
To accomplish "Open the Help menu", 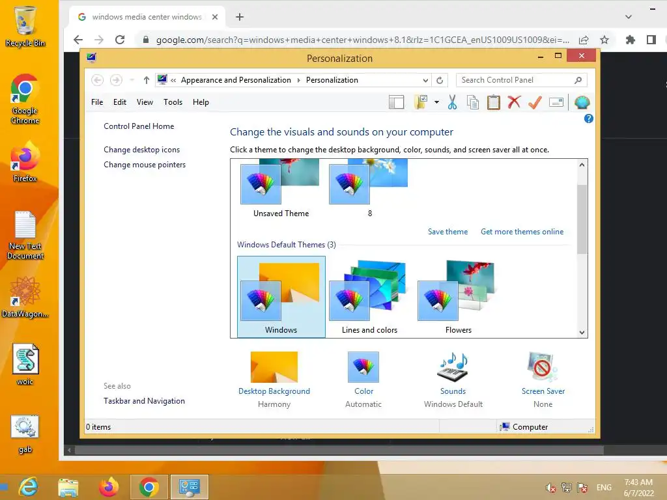I will point(201,102).
